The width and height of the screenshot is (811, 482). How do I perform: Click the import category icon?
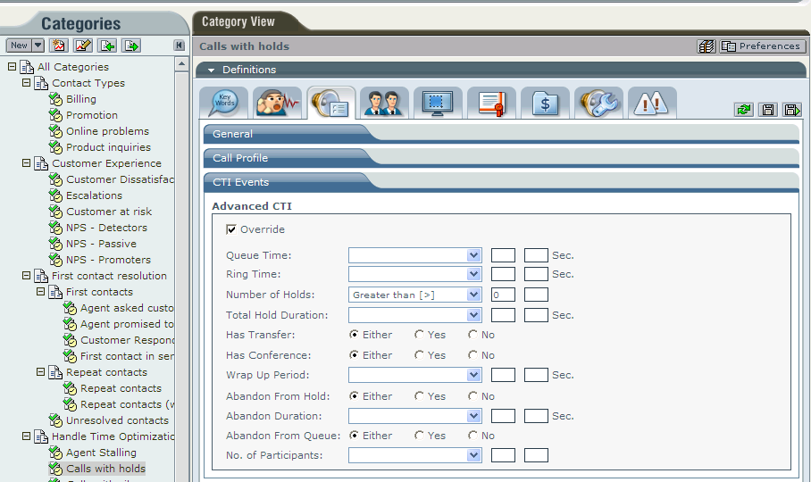[x=107, y=46]
